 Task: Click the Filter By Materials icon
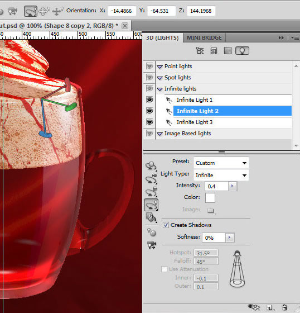228,51
